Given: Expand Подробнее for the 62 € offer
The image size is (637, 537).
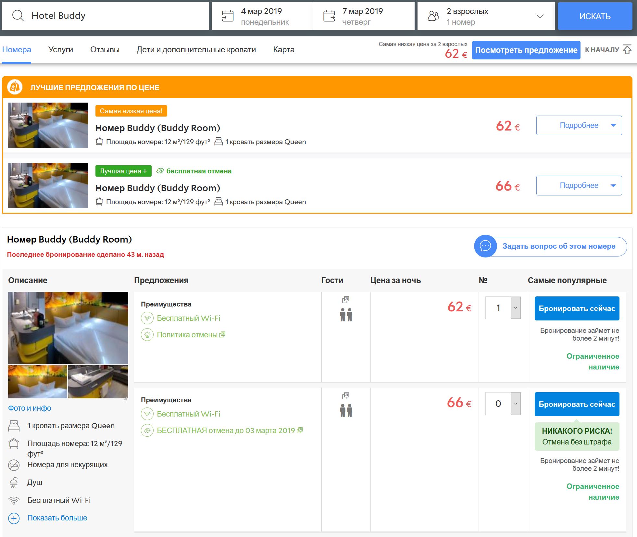Looking at the screenshot, I should [x=579, y=125].
